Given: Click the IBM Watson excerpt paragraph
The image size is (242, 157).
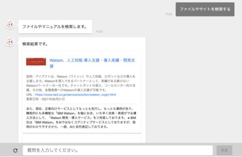Looking at the screenshot, I should coord(81,118).
